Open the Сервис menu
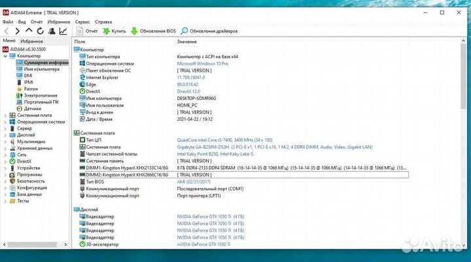This screenshot has width=471, height=262. 82,22
